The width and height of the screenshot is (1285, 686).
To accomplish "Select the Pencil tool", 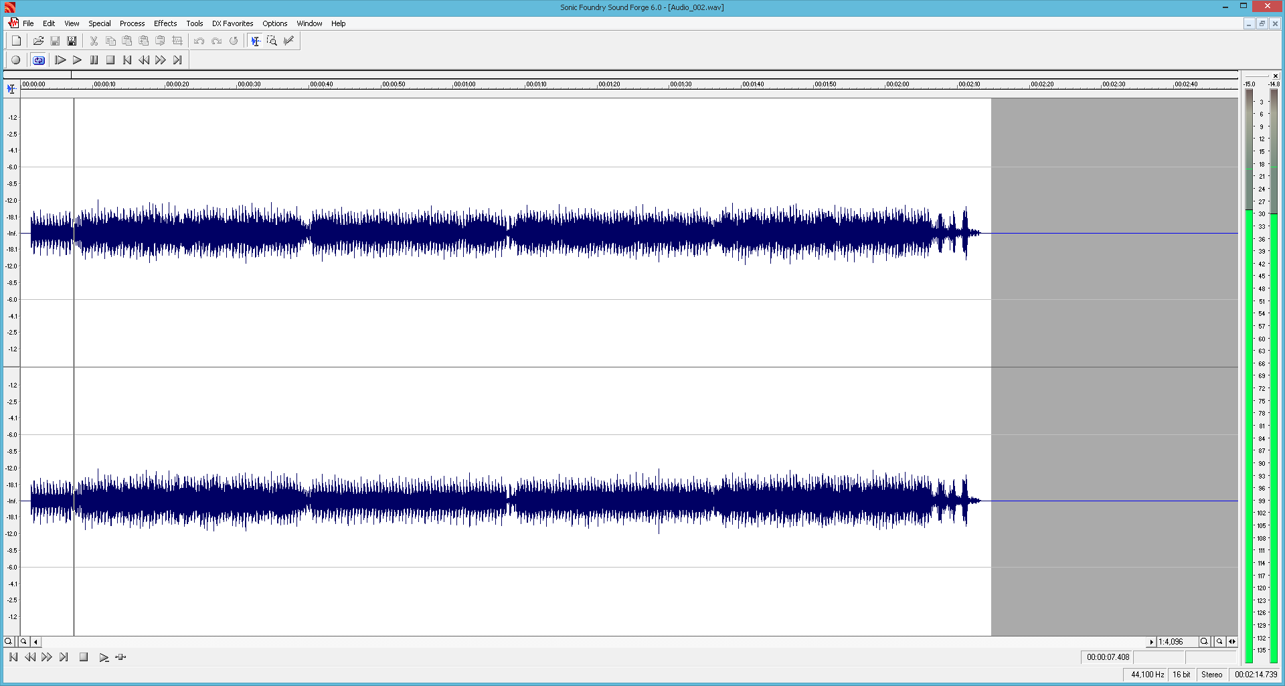I will (x=288, y=41).
